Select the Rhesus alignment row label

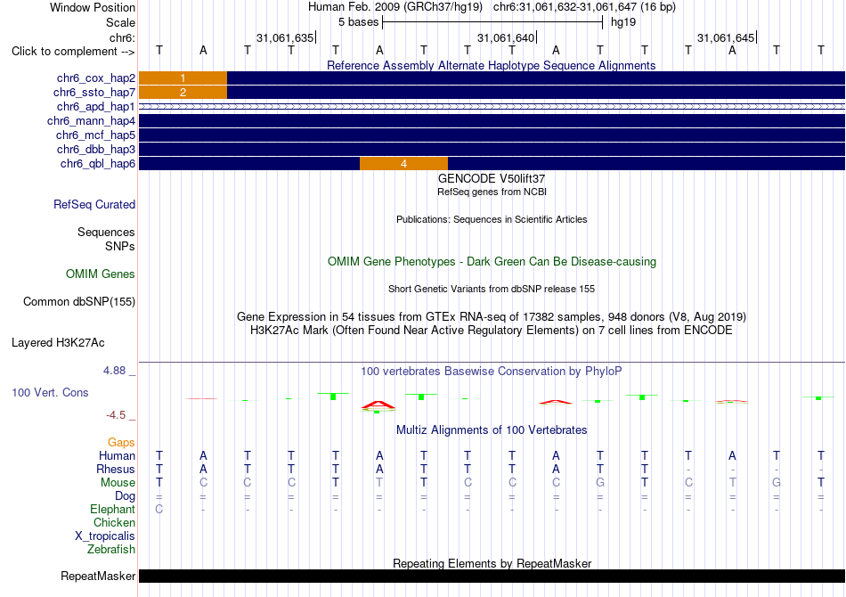[116, 469]
